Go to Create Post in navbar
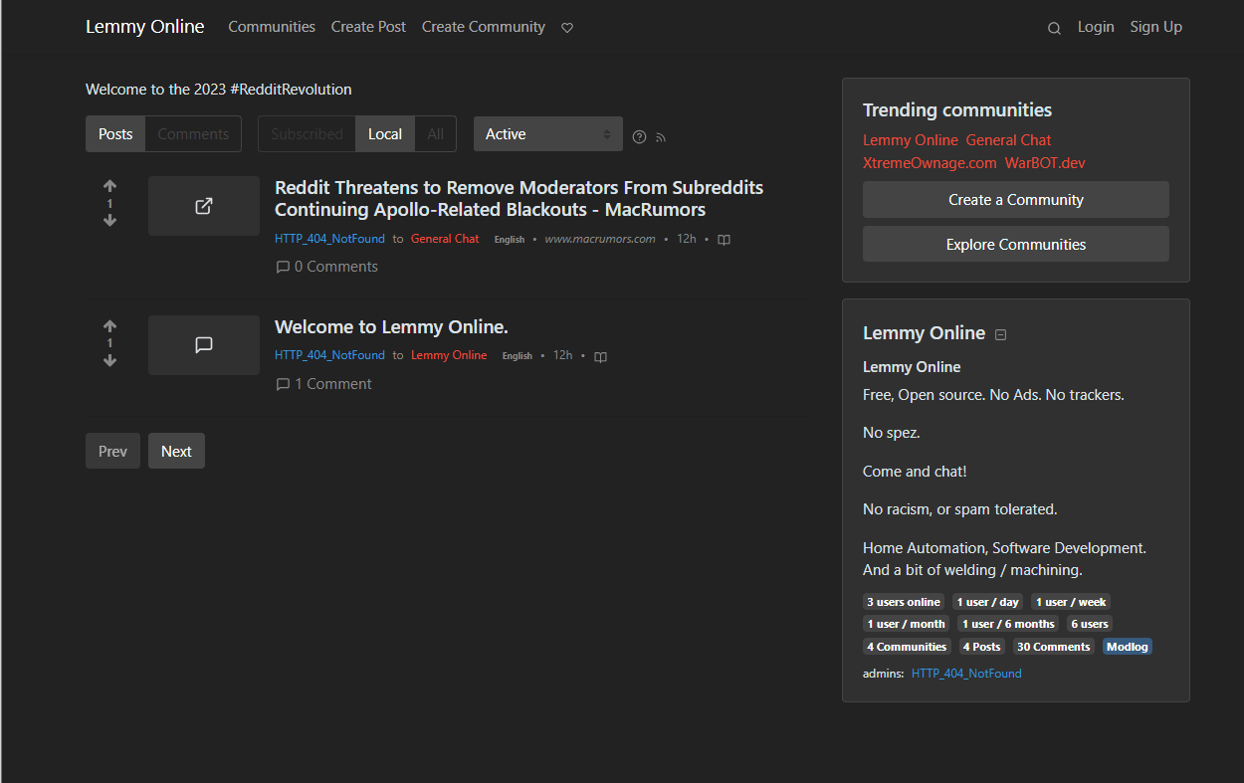This screenshot has width=1244, height=783. (x=368, y=27)
